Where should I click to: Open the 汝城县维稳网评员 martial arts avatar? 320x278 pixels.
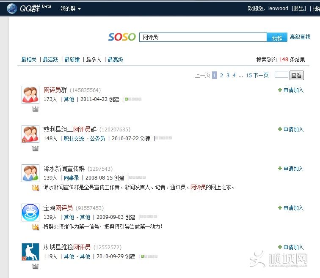click(x=30, y=252)
